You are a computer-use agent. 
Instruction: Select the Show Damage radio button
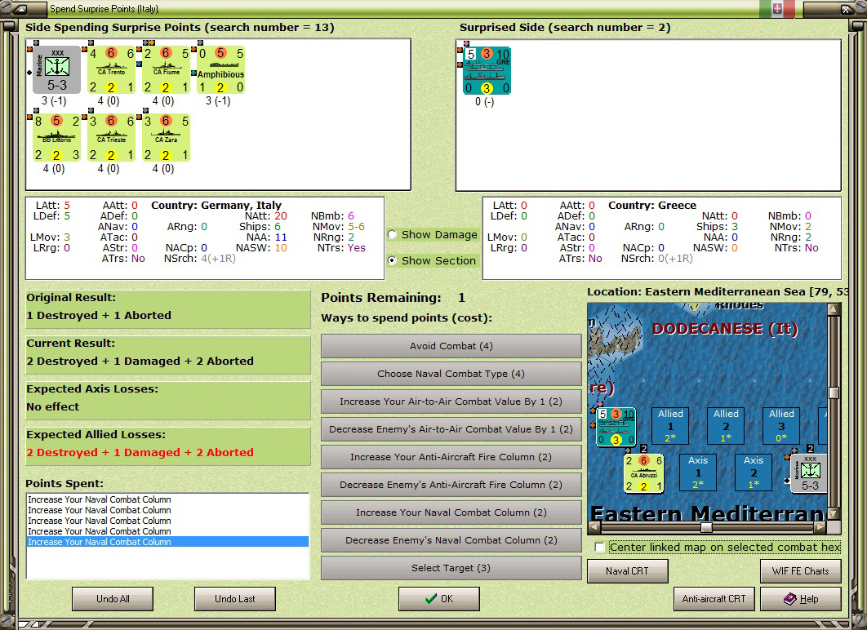[392, 234]
